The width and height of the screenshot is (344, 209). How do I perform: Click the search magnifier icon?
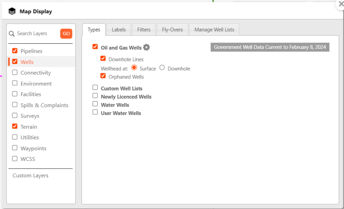point(12,33)
